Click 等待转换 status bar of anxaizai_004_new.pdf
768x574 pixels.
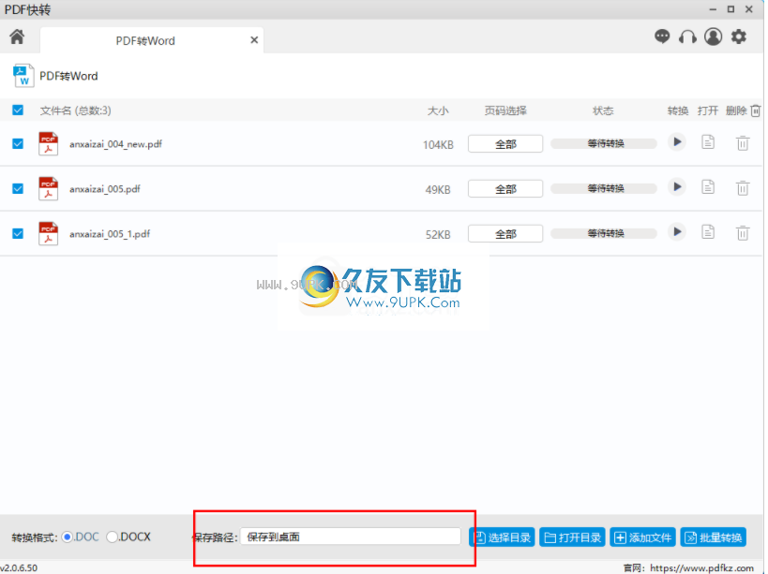click(604, 144)
